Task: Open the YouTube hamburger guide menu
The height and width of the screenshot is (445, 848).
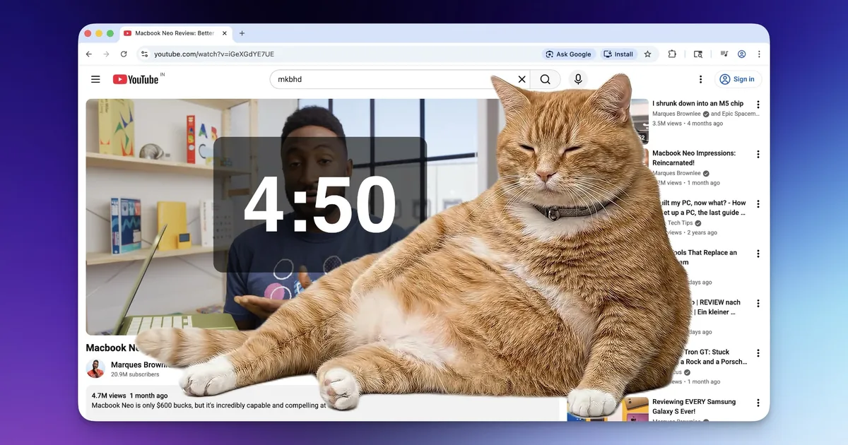Action: [x=95, y=80]
